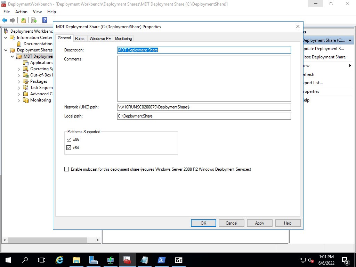The image size is (356, 267).
Task: Click the Back arrow toolbar icon
Action: [x=5, y=21]
